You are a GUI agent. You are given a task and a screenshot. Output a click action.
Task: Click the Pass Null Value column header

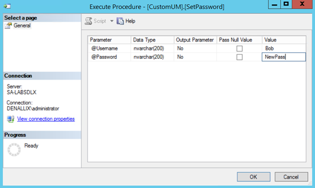coord(239,40)
